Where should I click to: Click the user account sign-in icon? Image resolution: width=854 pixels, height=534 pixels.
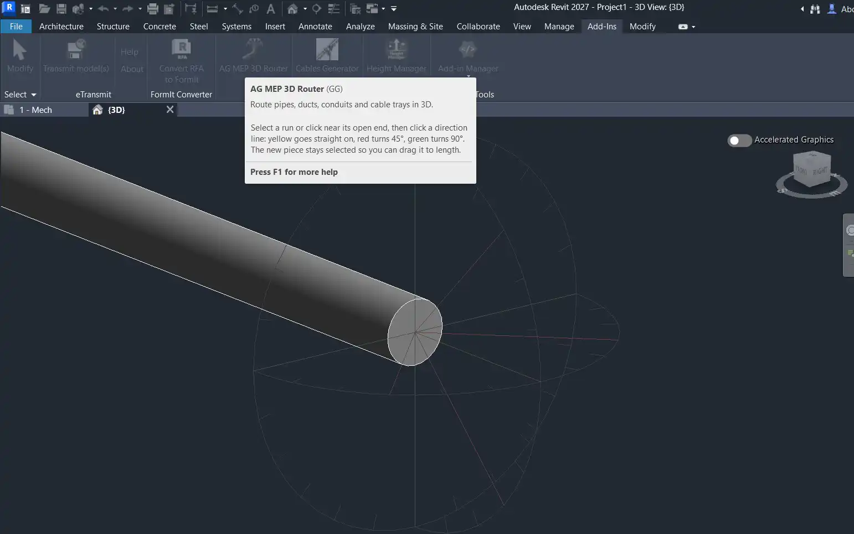pyautogui.click(x=831, y=9)
